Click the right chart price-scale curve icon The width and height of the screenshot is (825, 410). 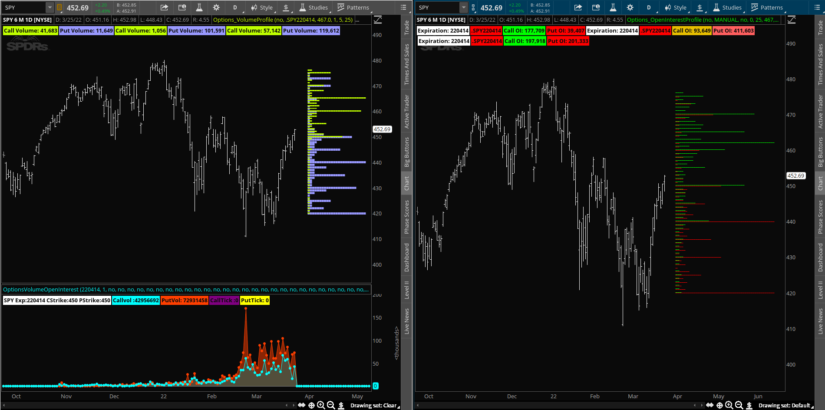792,20
